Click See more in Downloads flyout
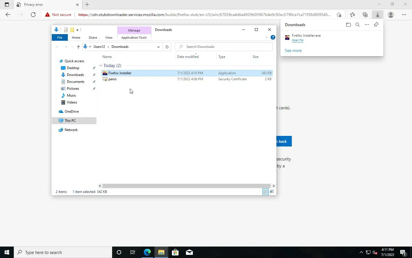 click(293, 50)
